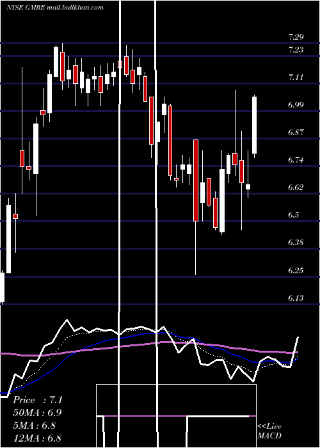Click the 6.99 price level label
The image size is (320, 448).
pyautogui.click(x=296, y=104)
